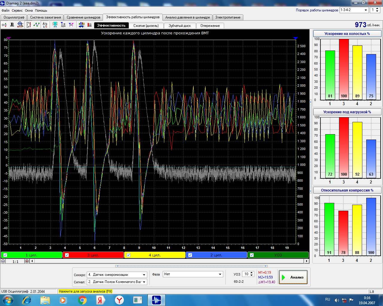383x306 pixels.
Task: Click the red Yandex Я taskbar icon
Action: (x=101, y=300)
